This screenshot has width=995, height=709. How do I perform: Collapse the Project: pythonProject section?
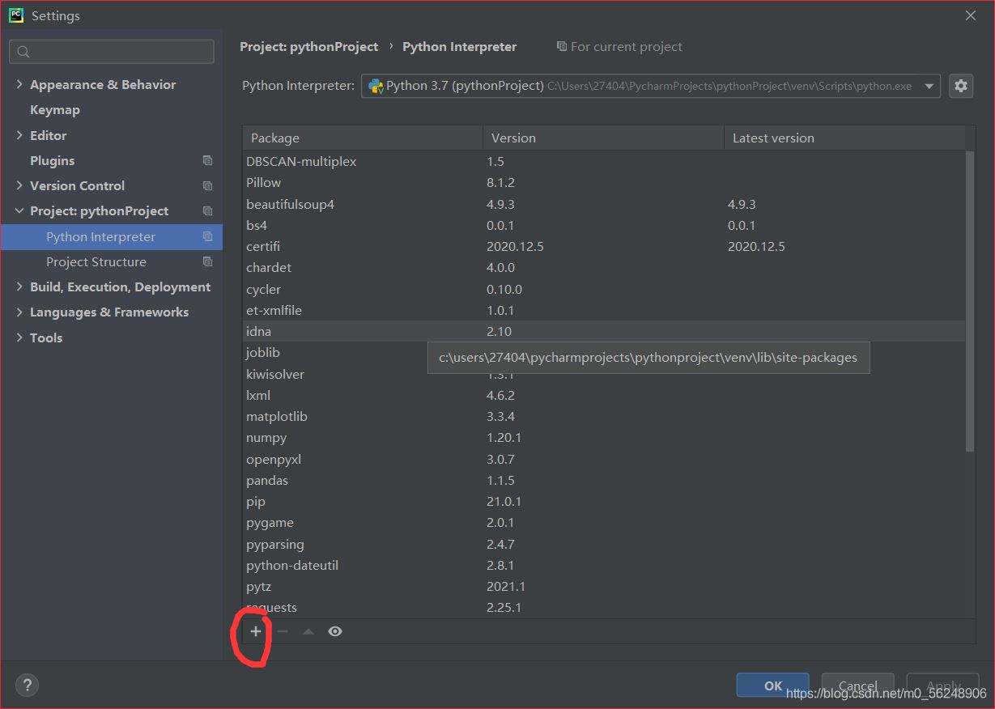pos(19,211)
